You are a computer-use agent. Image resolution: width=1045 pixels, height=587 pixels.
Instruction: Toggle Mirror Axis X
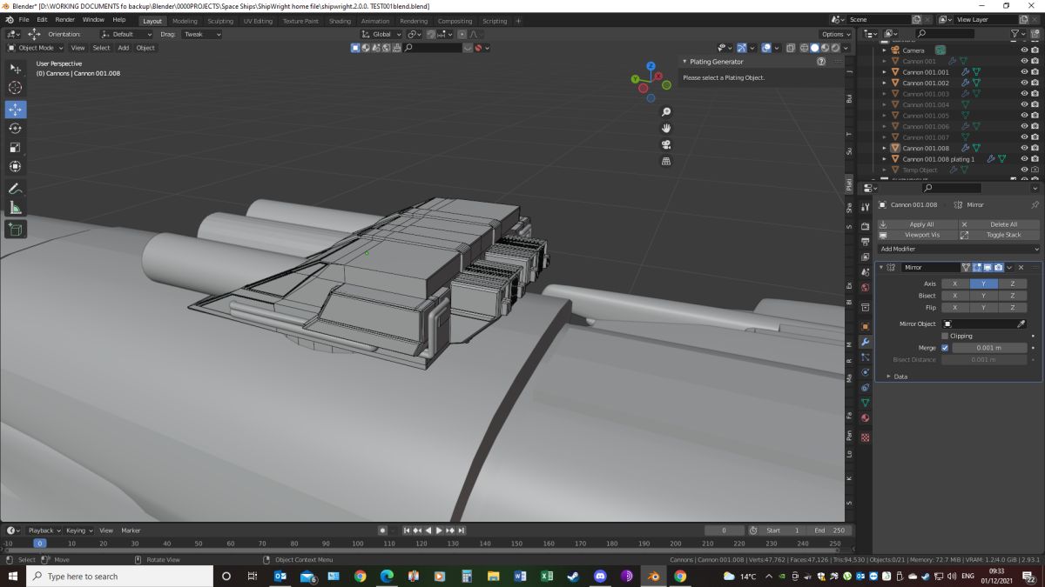pyautogui.click(x=954, y=283)
